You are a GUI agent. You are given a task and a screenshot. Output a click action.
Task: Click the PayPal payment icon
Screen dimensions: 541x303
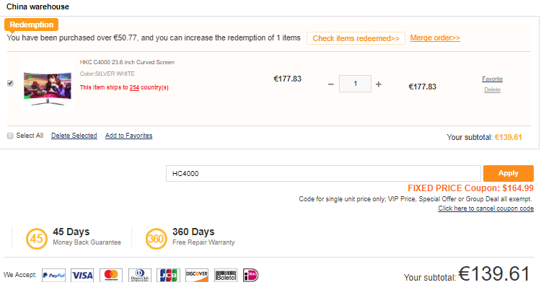coord(54,275)
